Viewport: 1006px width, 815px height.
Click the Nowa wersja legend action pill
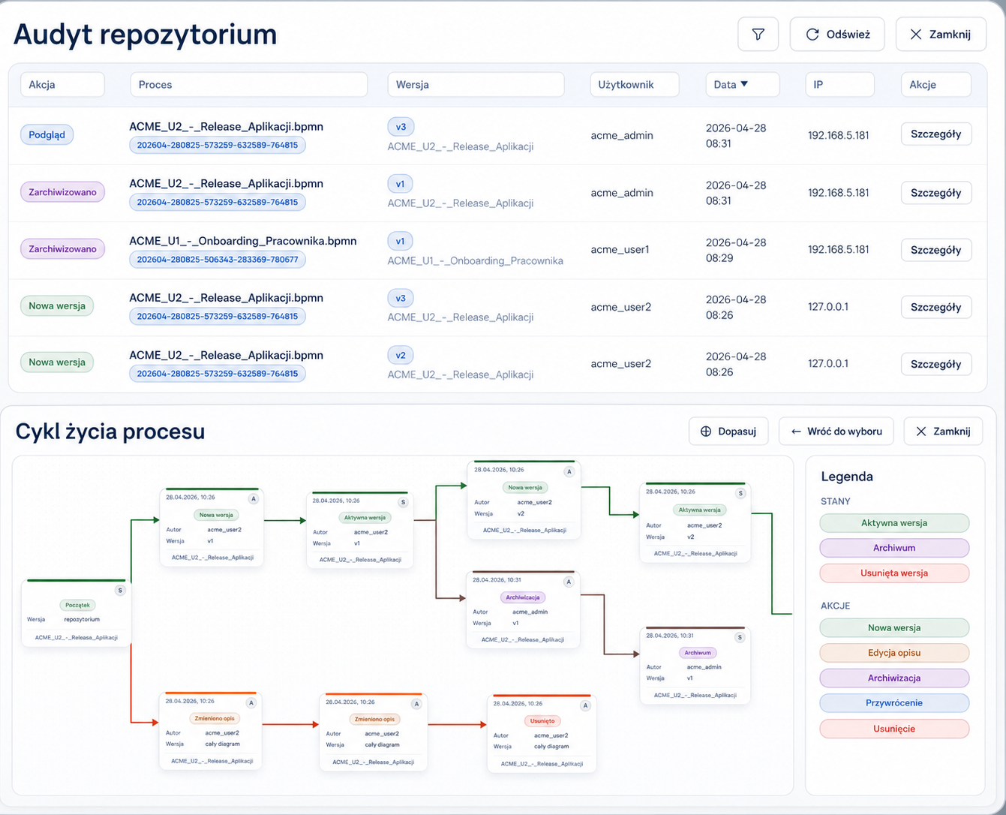point(894,627)
